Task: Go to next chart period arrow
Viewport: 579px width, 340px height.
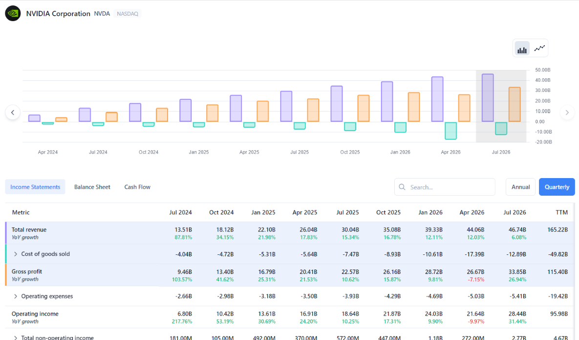Action: click(x=567, y=113)
